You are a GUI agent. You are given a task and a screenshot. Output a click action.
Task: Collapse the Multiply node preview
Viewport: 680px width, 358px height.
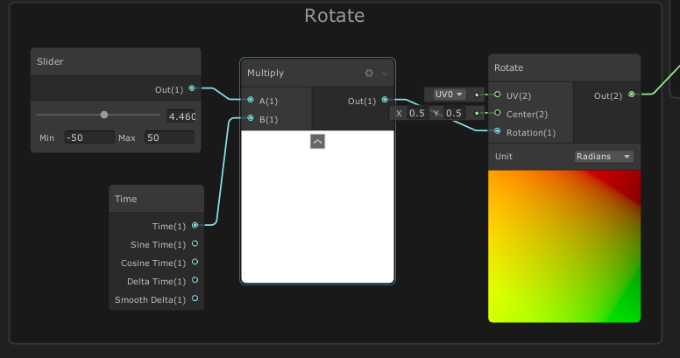point(317,140)
